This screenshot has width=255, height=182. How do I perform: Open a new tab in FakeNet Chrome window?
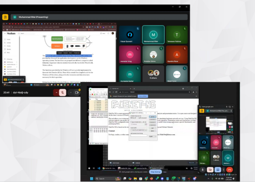coord(134,88)
